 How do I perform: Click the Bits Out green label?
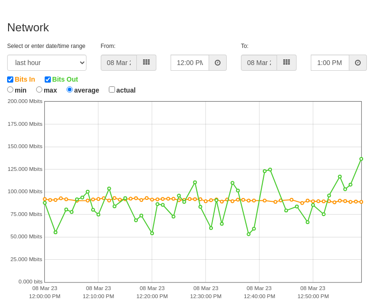[x=65, y=79]
